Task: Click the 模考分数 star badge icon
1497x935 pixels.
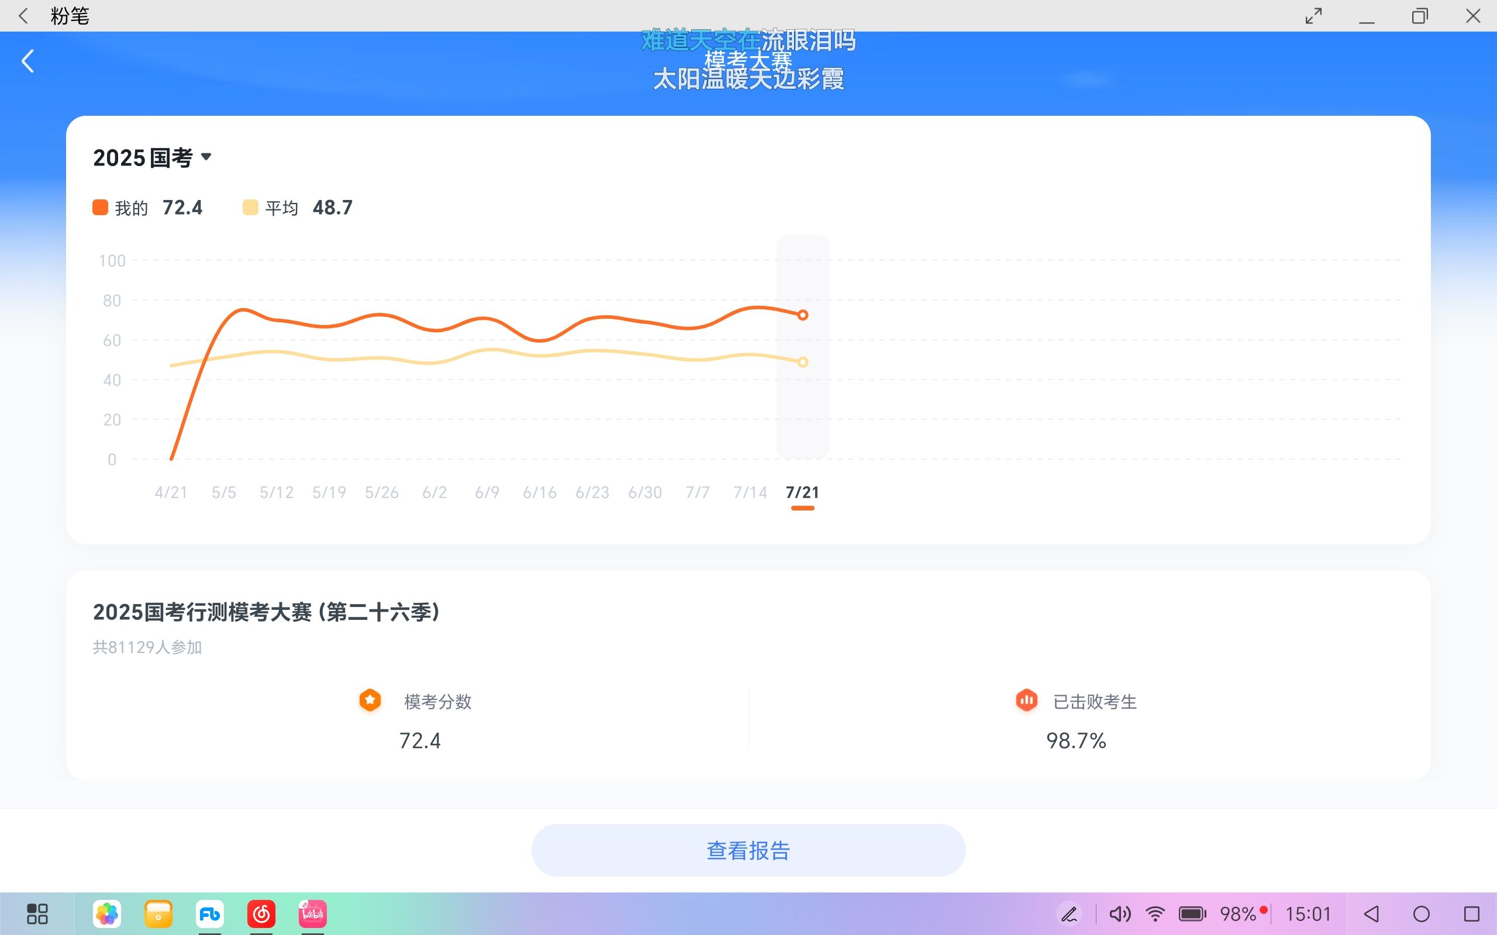Action: (x=370, y=700)
